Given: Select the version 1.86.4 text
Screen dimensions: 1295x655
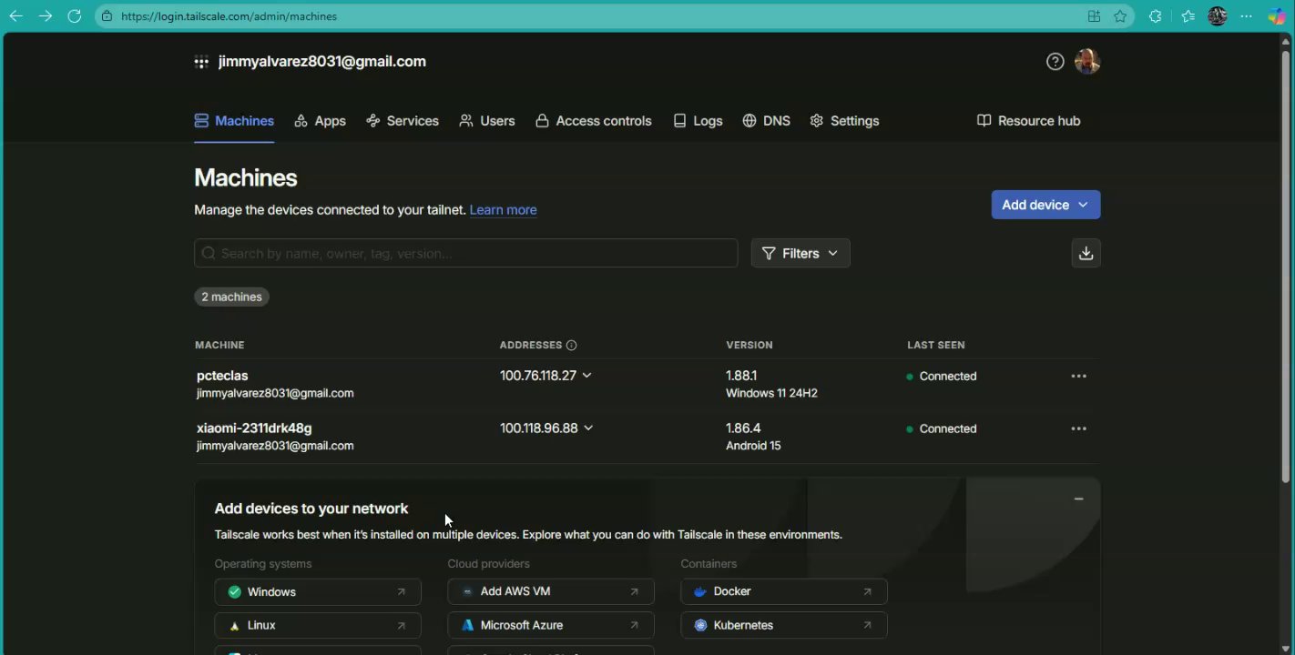Looking at the screenshot, I should pyautogui.click(x=743, y=428).
